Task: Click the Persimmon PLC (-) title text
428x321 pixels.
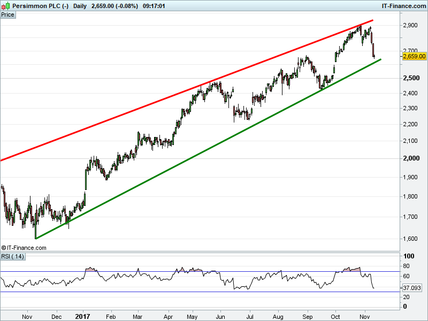Action: pos(41,6)
